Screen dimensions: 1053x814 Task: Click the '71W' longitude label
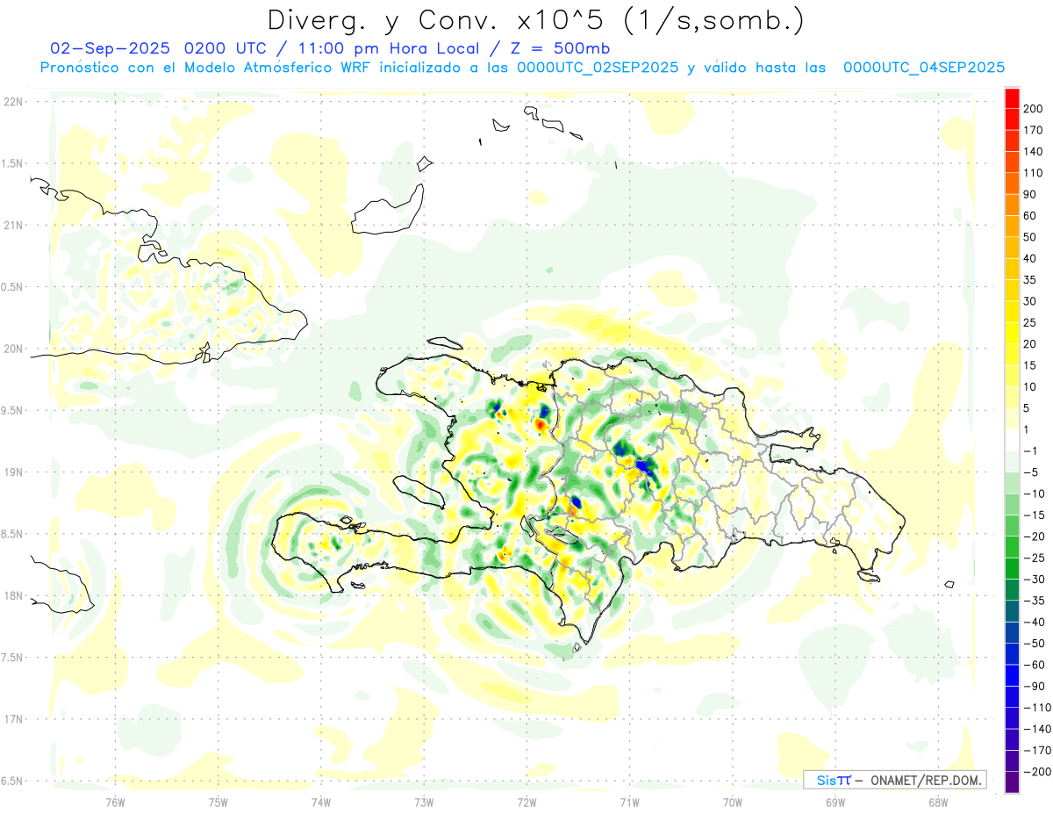[x=629, y=803]
